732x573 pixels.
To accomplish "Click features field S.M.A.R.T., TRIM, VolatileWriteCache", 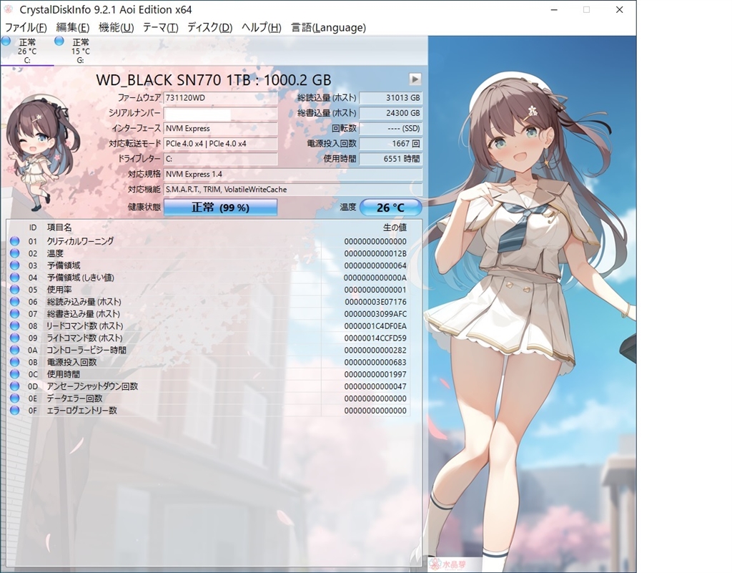I will point(292,190).
